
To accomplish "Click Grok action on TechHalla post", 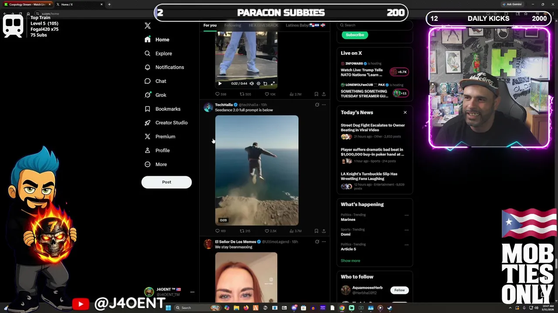I will point(317,105).
